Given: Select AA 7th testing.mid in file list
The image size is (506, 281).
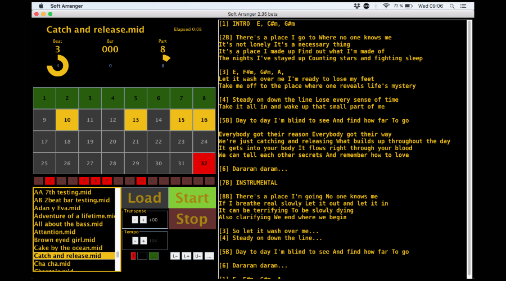Looking at the screenshot, I should [x=74, y=192].
